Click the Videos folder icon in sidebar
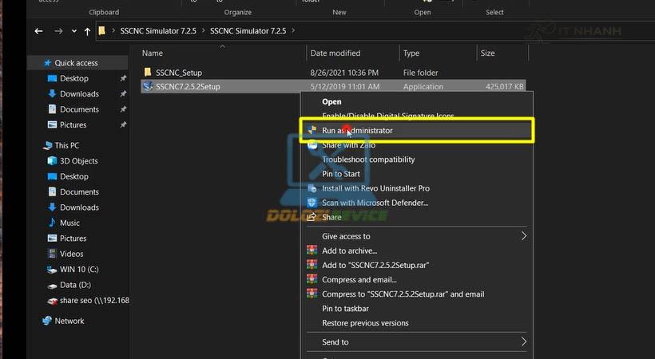Image resolution: width=655 pixels, height=359 pixels. coord(52,254)
